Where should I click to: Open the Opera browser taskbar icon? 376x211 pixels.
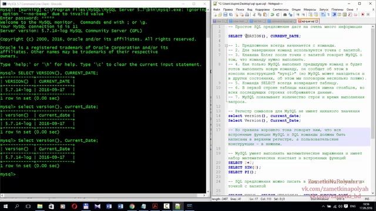click(75, 206)
